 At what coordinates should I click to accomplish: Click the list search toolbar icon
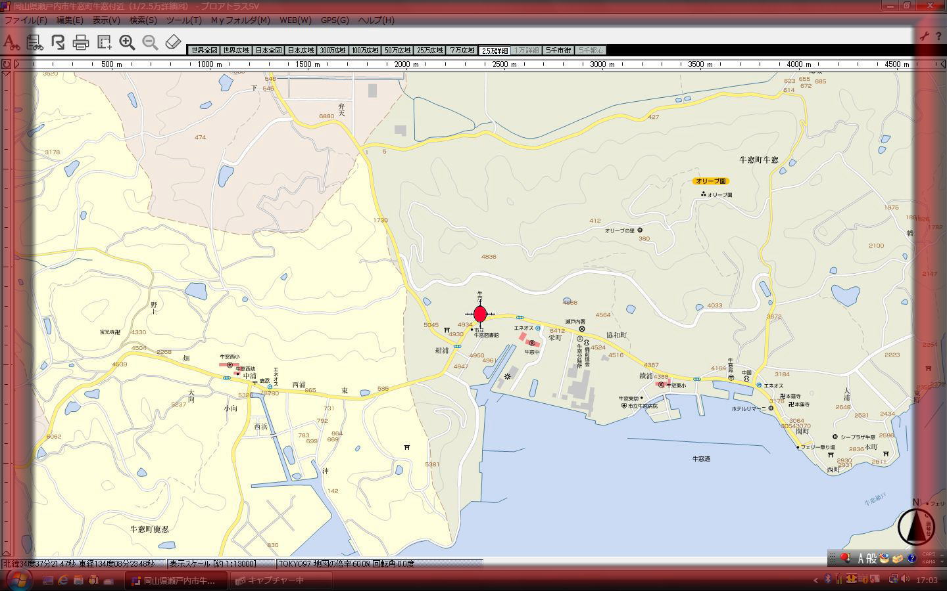coord(34,43)
